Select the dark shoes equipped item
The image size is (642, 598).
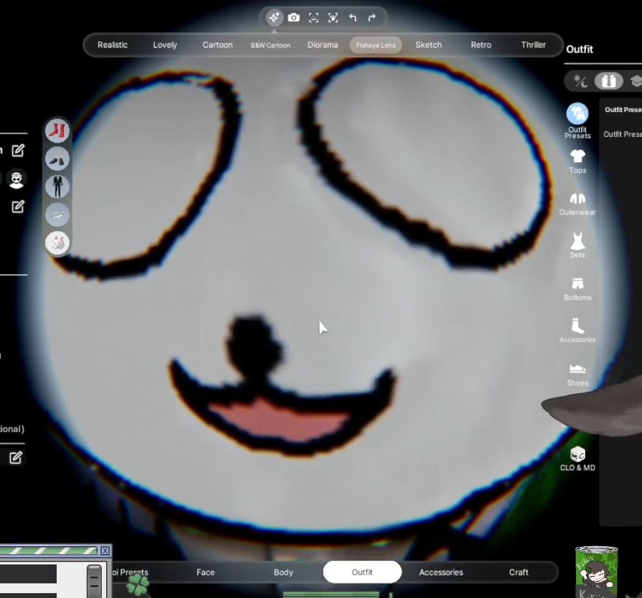click(x=57, y=159)
